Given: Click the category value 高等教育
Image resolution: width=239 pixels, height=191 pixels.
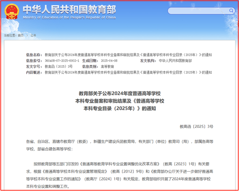Looking at the screenshot, I should pyautogui.click(x=108, y=67).
